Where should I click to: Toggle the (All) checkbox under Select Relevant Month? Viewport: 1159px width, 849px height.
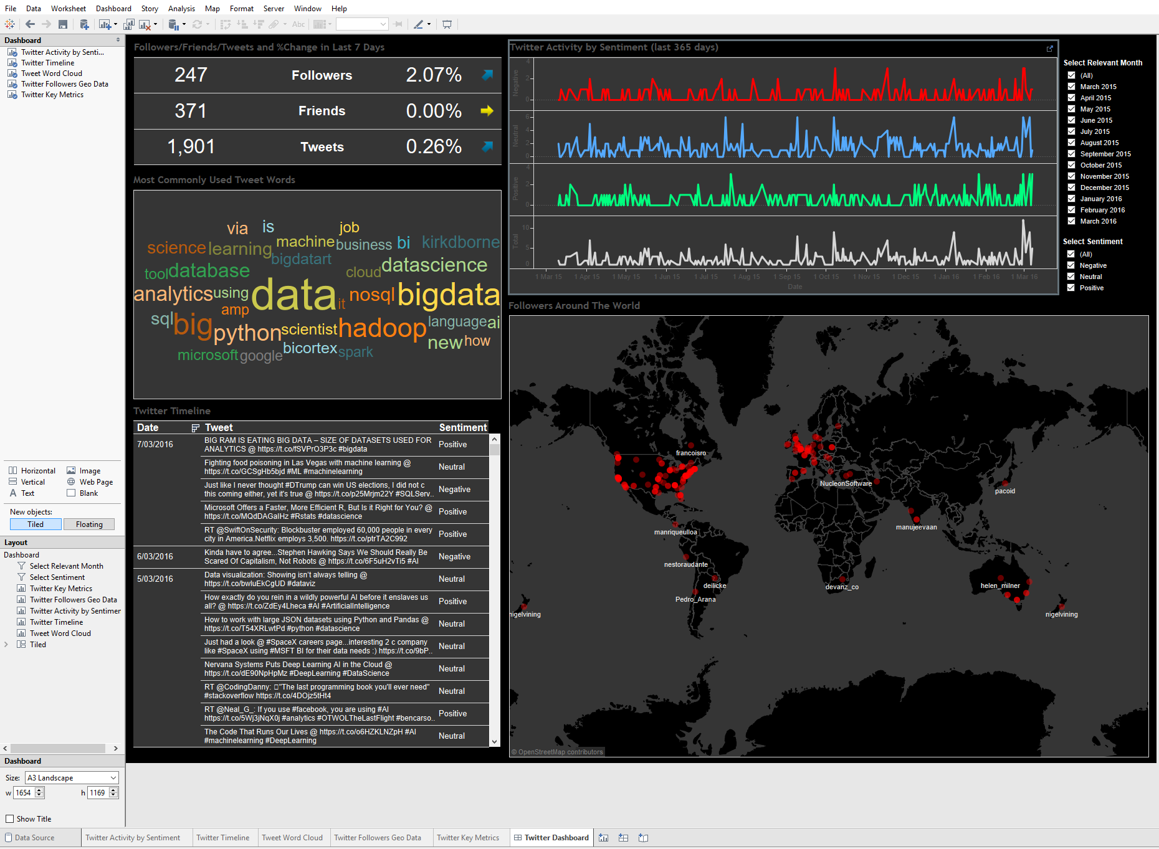click(x=1072, y=75)
